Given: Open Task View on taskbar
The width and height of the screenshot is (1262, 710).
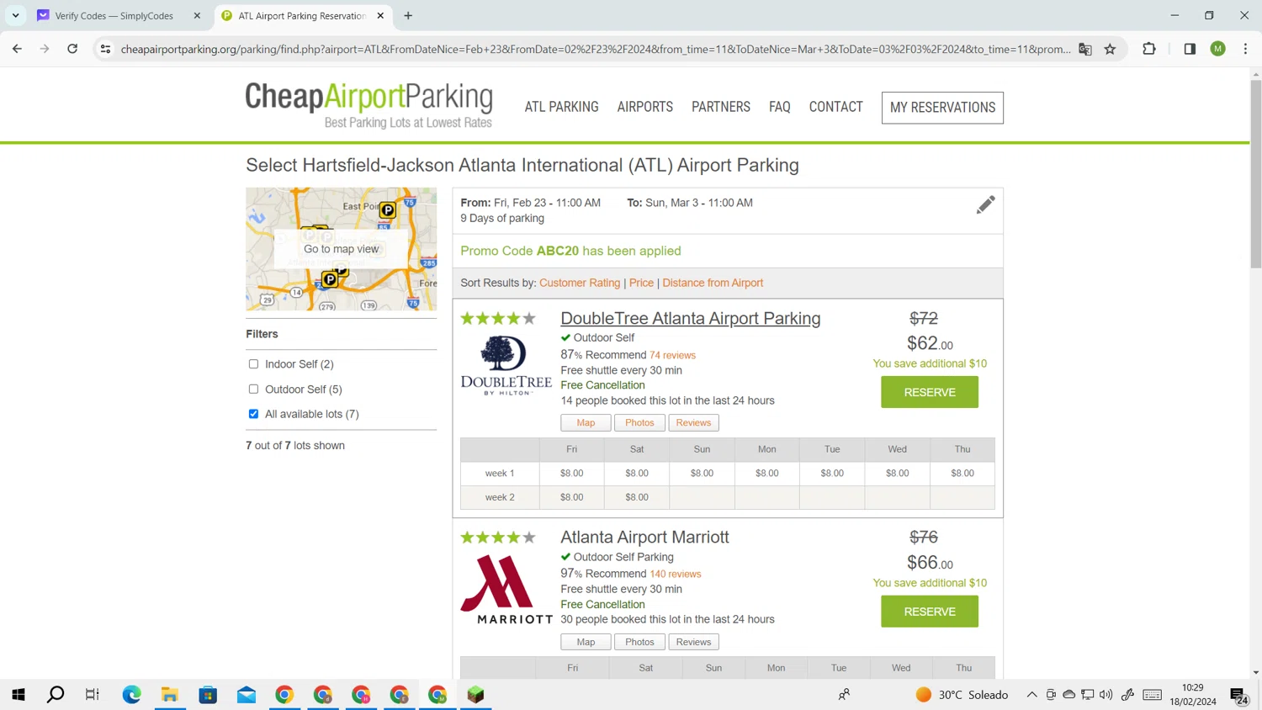Looking at the screenshot, I should tap(93, 694).
